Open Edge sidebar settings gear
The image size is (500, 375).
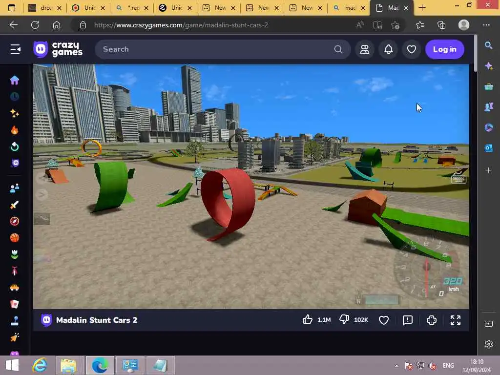coord(488,344)
